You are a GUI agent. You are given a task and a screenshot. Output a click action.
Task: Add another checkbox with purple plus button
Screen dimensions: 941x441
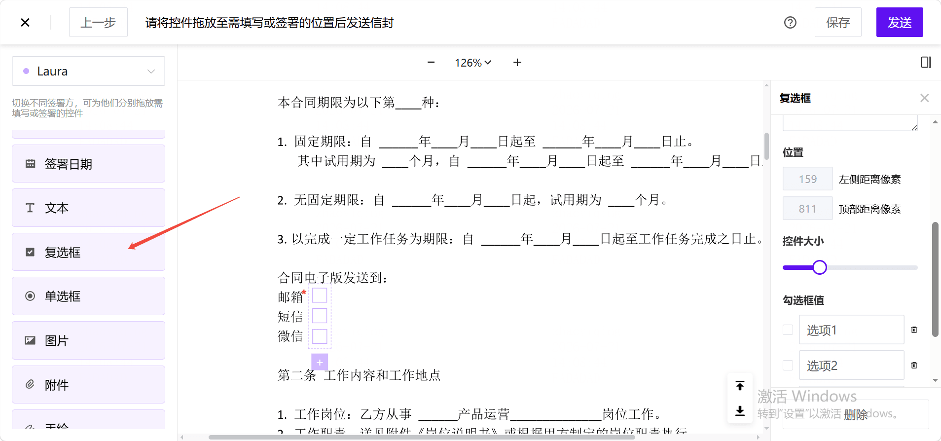(320, 362)
